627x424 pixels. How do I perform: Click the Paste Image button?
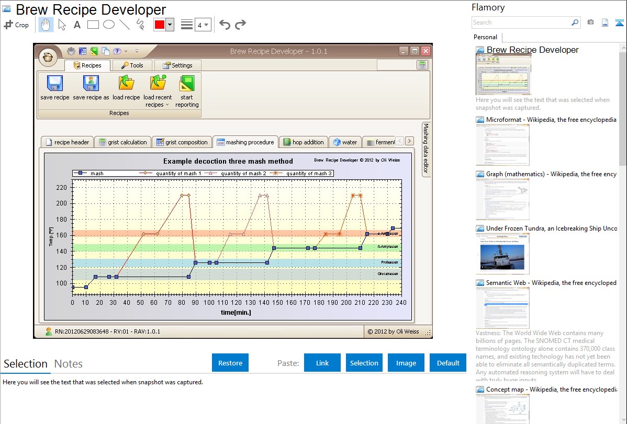click(x=406, y=363)
